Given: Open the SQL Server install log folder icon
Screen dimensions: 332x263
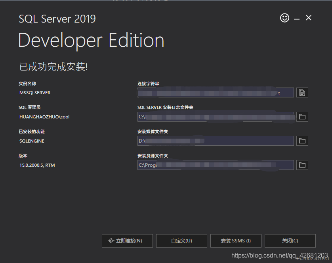Looking at the screenshot, I should pos(302,117).
